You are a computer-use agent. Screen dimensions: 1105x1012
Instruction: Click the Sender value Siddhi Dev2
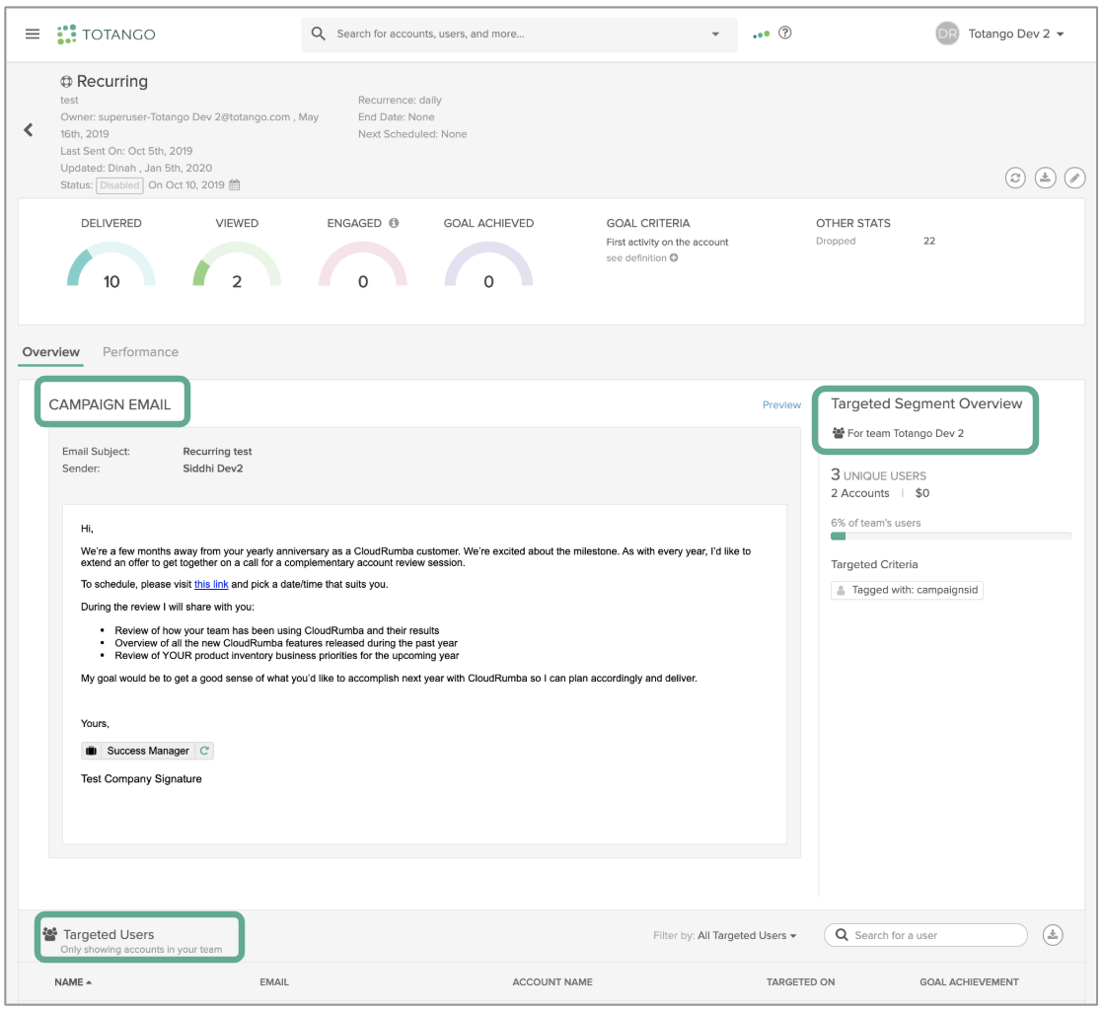click(213, 468)
